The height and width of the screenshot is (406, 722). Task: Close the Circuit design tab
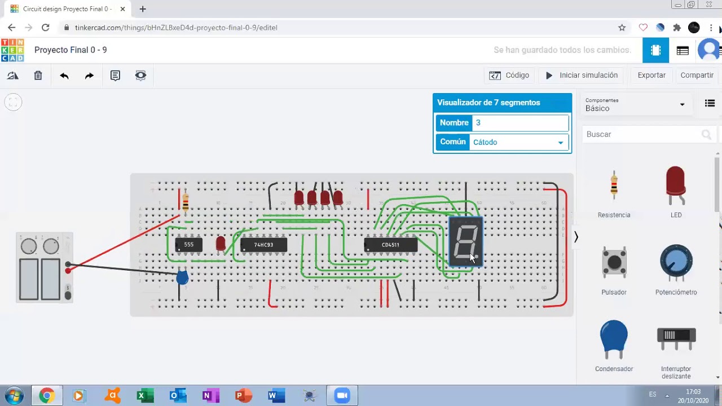[x=122, y=9]
